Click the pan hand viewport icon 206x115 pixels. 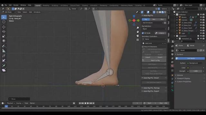tap(137, 32)
